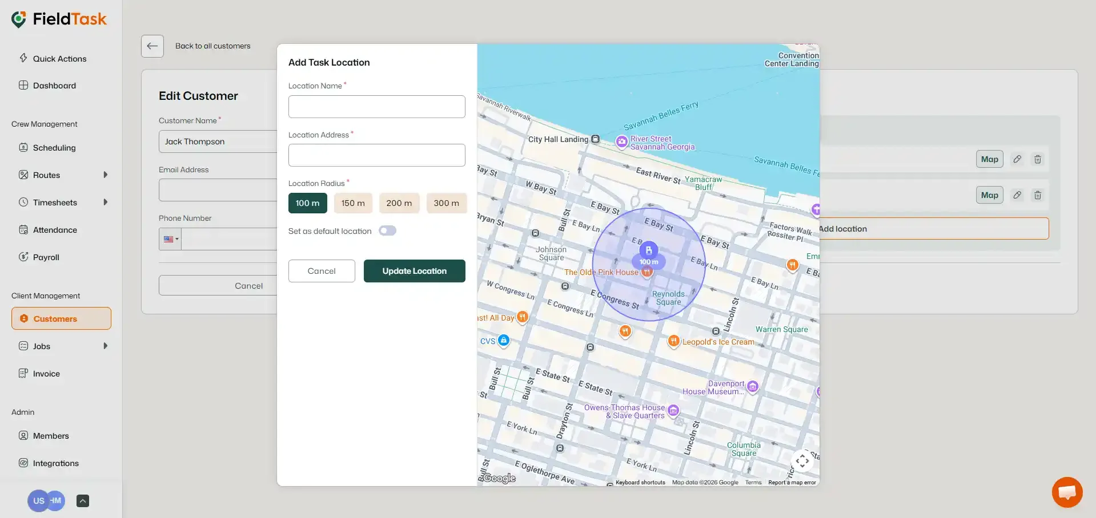The height and width of the screenshot is (518, 1096).
Task: Click the FieldTask logo icon
Action: (x=19, y=19)
